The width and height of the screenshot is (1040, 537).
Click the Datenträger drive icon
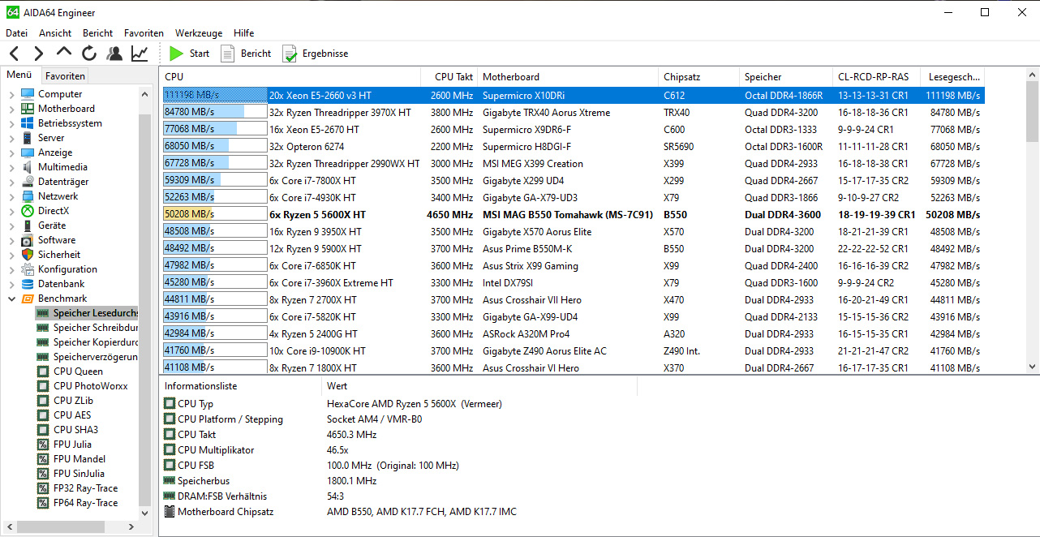click(28, 182)
